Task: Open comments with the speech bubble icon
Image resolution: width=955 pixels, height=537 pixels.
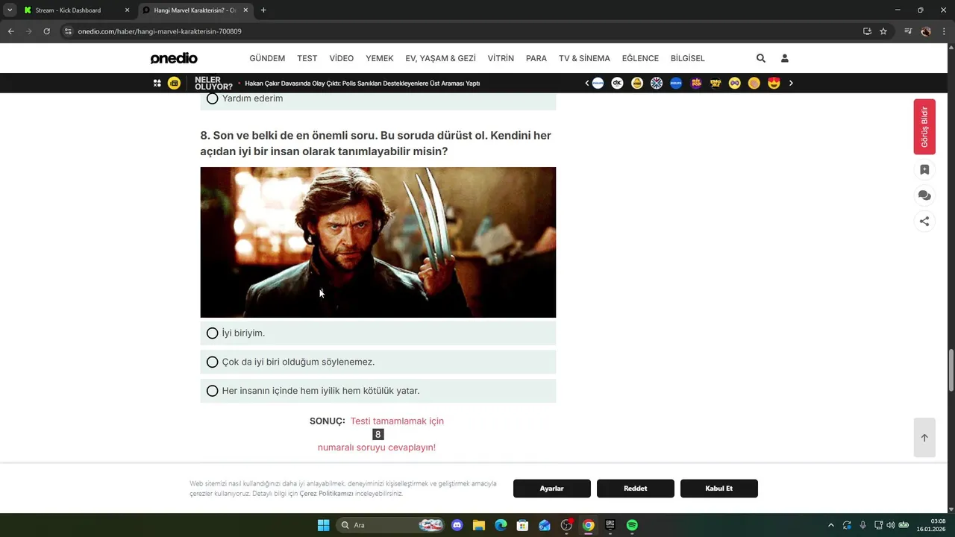Action: click(x=924, y=195)
